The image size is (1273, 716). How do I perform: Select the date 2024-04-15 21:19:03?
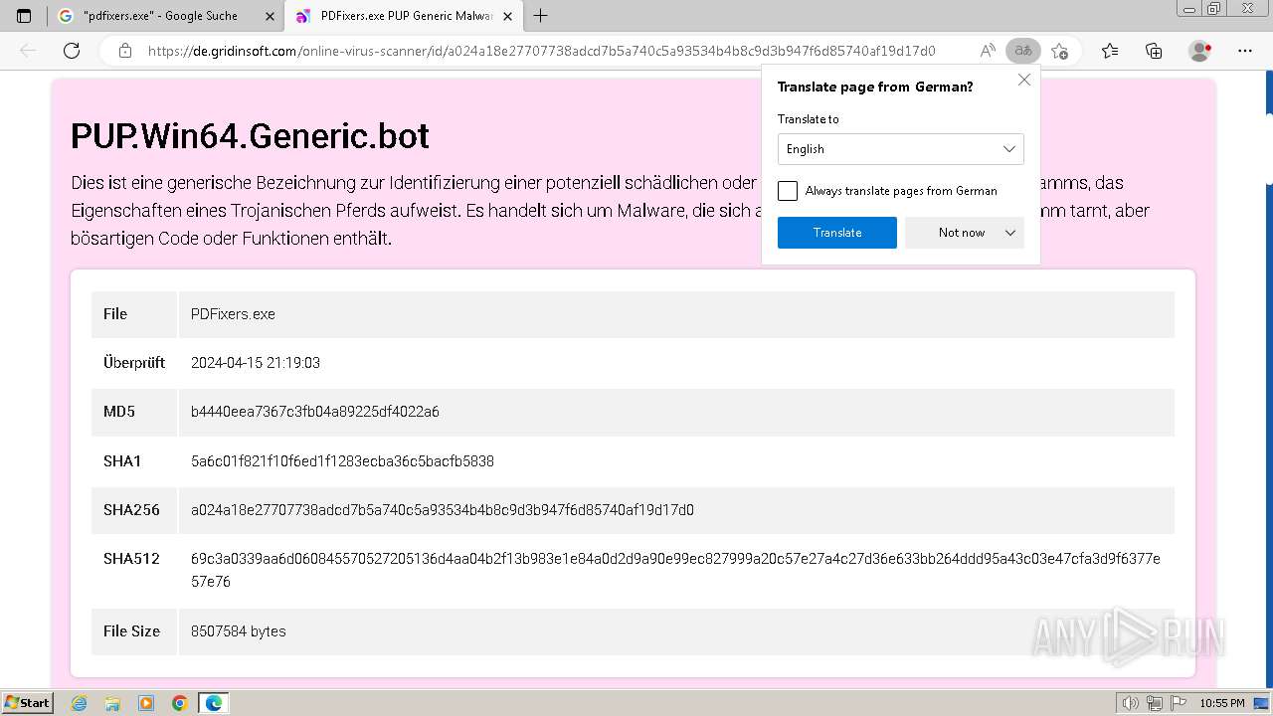click(256, 363)
